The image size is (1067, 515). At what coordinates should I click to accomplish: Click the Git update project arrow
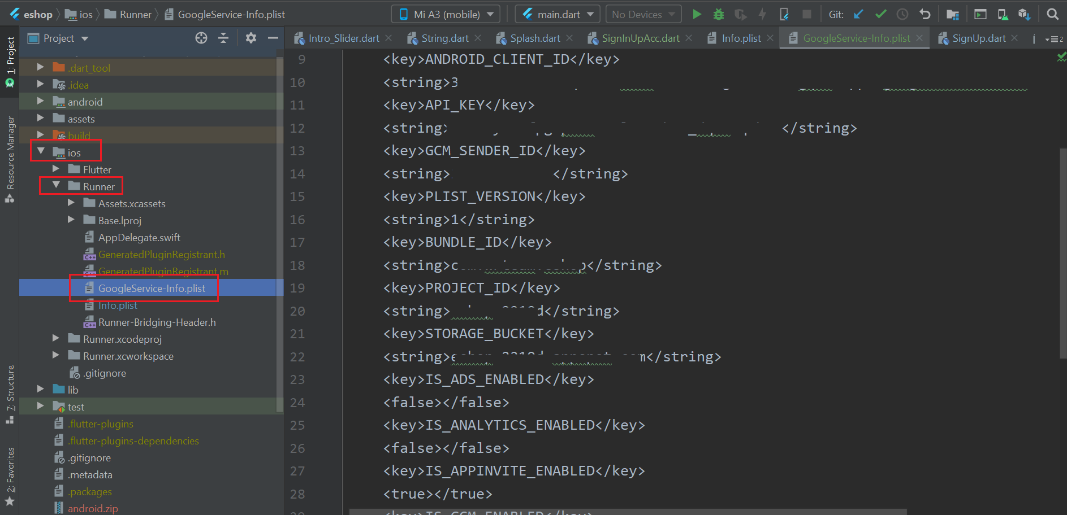point(858,14)
